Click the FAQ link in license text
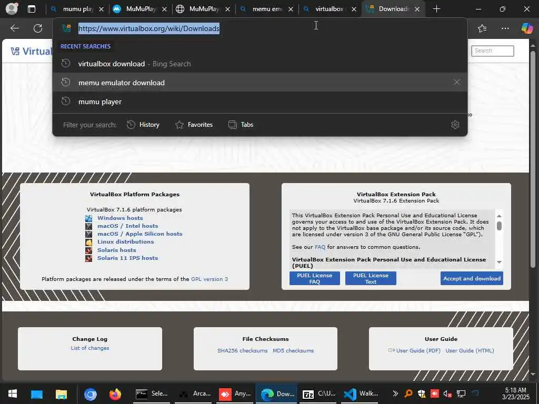Image resolution: width=539 pixels, height=404 pixels. click(320, 247)
